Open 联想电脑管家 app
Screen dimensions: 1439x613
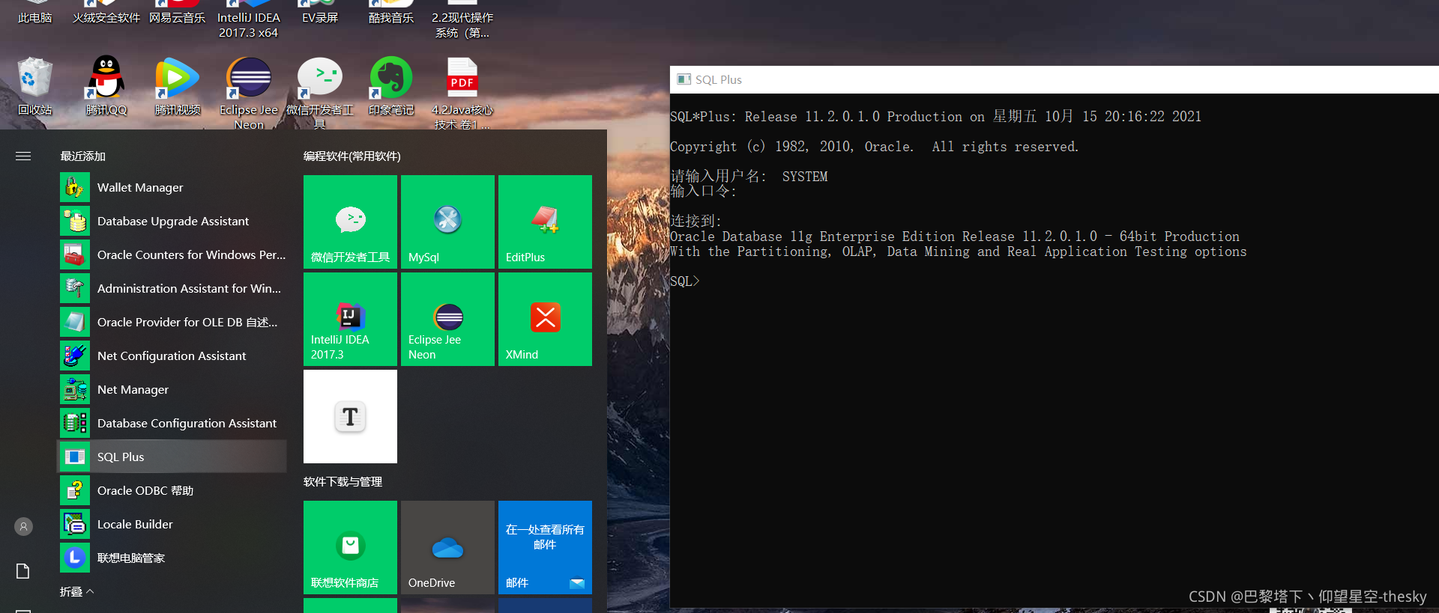click(172, 558)
